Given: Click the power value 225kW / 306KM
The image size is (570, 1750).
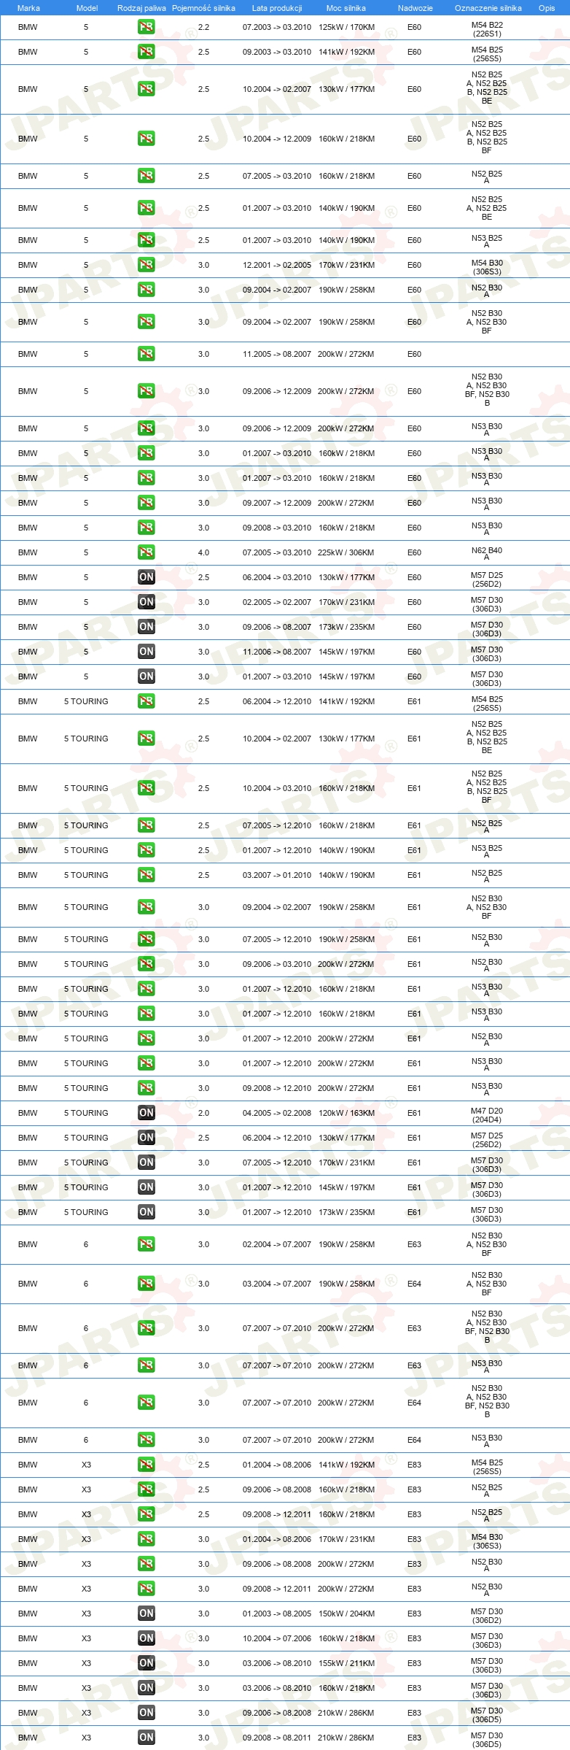Looking at the screenshot, I should coord(346,552).
